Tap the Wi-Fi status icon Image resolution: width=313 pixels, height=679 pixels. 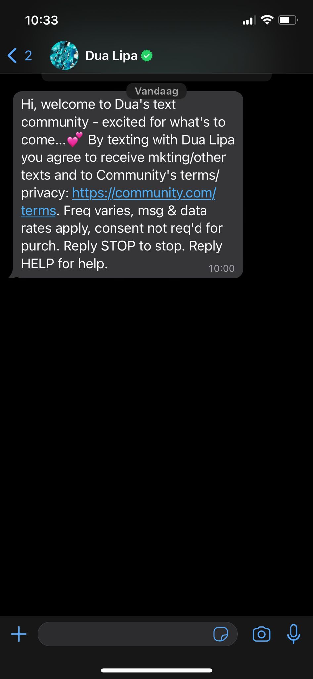267,20
